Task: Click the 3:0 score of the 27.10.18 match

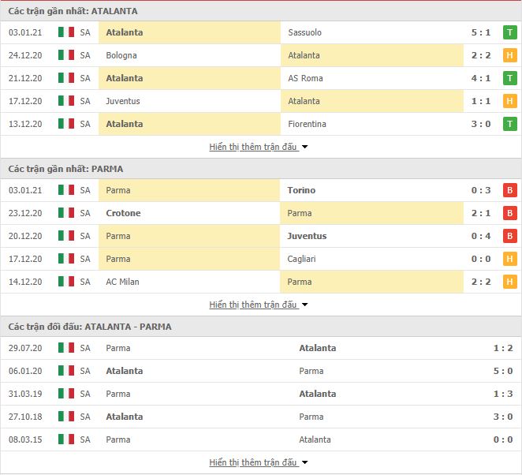Action: tap(503, 417)
